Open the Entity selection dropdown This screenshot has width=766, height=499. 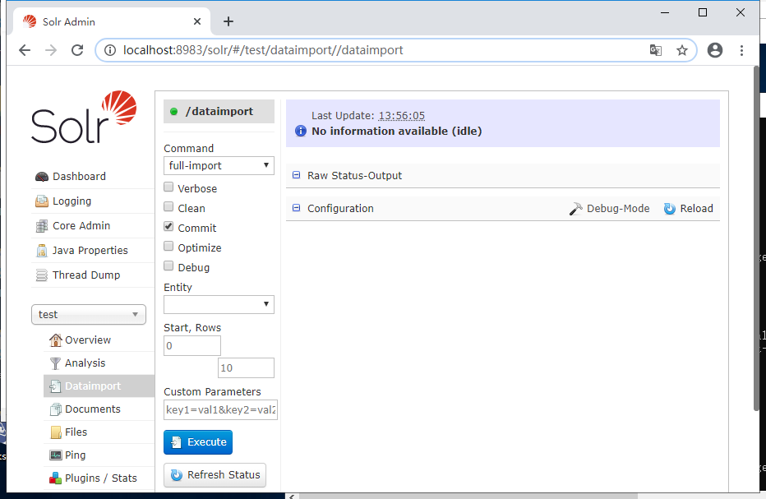[x=218, y=304]
